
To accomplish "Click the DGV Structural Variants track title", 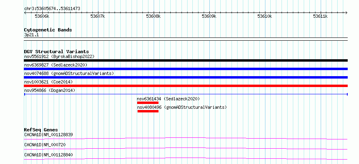I will 56,52.
